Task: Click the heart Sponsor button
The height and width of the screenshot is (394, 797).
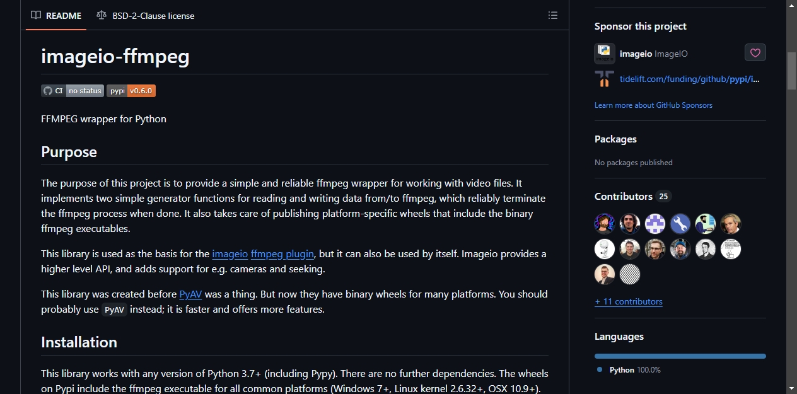Action: [755, 53]
